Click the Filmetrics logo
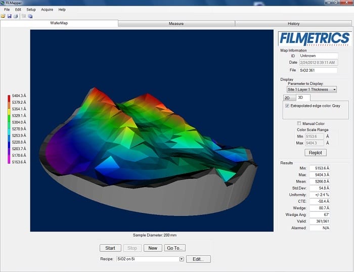 tap(315, 38)
